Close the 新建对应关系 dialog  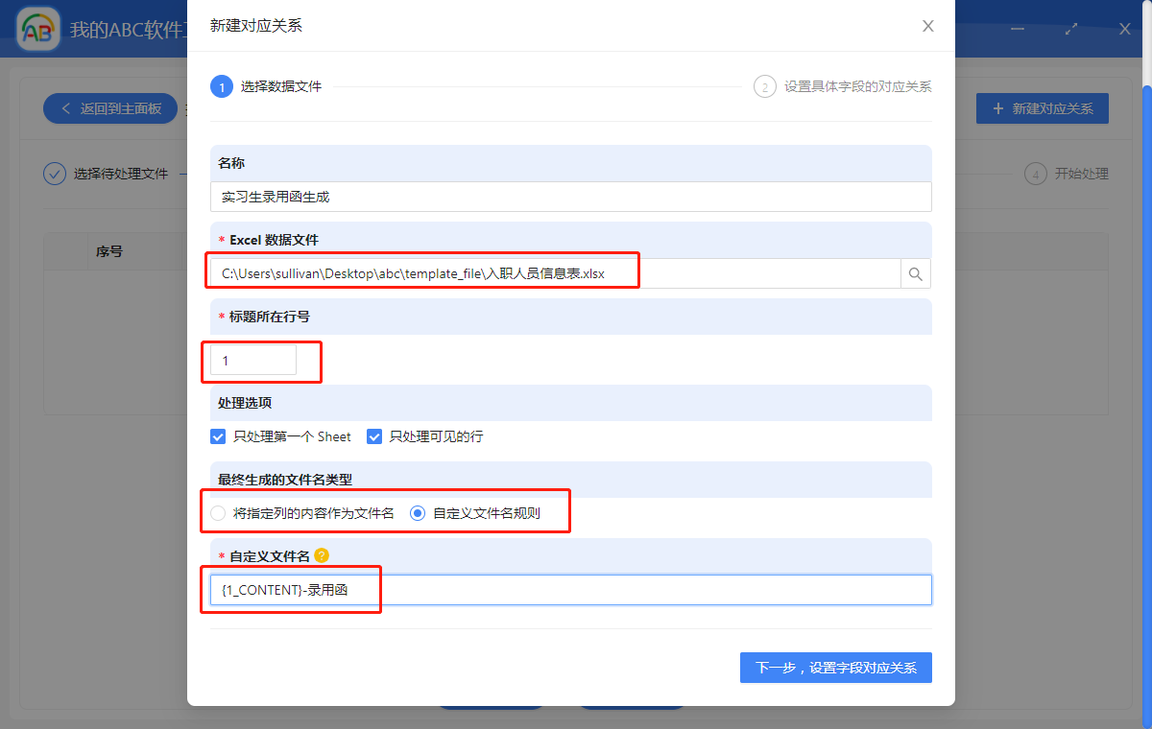[927, 26]
